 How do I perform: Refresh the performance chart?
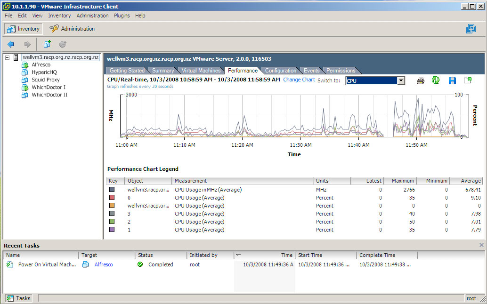[x=436, y=80]
